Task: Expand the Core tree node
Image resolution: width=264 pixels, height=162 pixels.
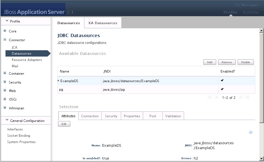Action: [5, 31]
